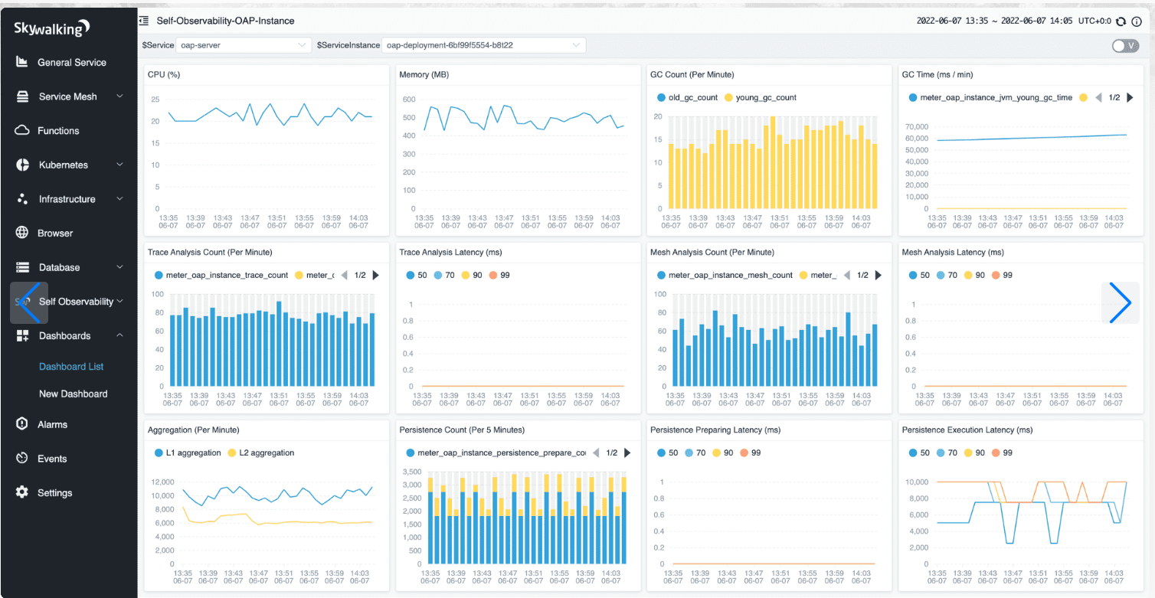Collapse sidebar with the menu fold icon
Screen dimensions: 1155x598
[x=144, y=21]
